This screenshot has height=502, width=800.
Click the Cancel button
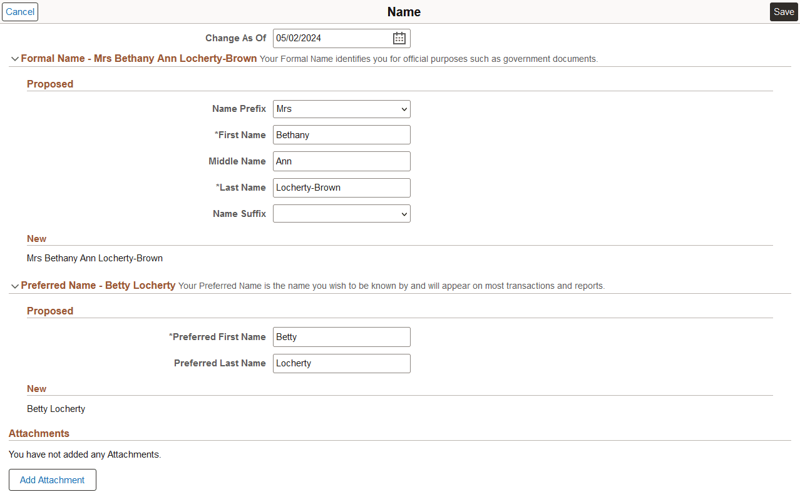tap(19, 11)
